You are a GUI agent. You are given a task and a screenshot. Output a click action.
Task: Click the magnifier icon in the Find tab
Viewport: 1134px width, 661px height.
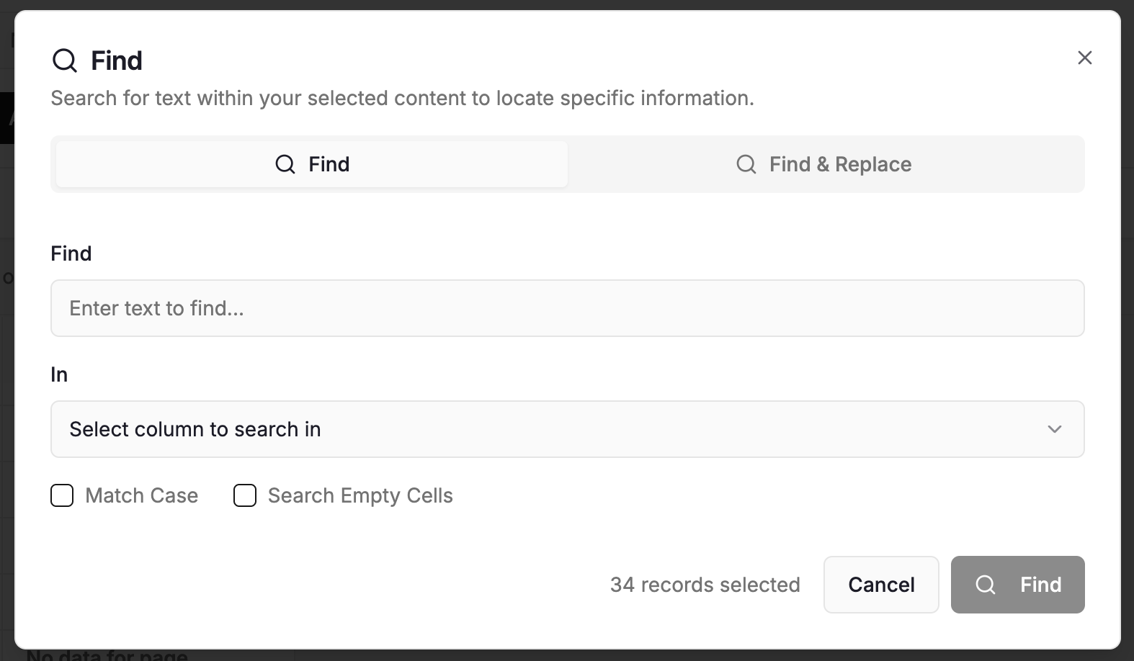[x=285, y=164]
